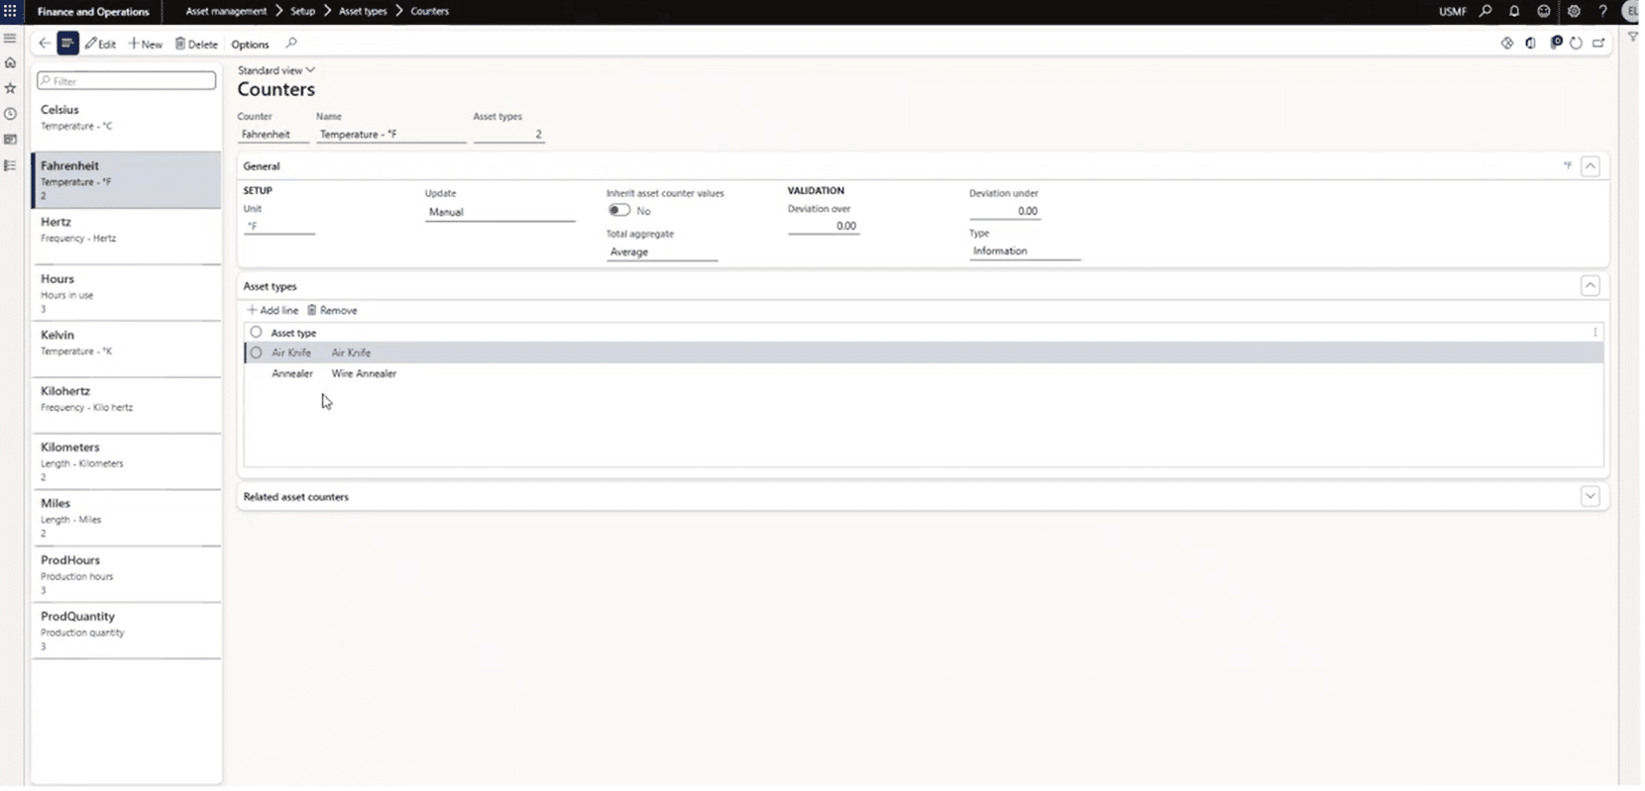The image size is (1645, 791).
Task: Open the app launcher waffle icon
Action: coord(10,11)
